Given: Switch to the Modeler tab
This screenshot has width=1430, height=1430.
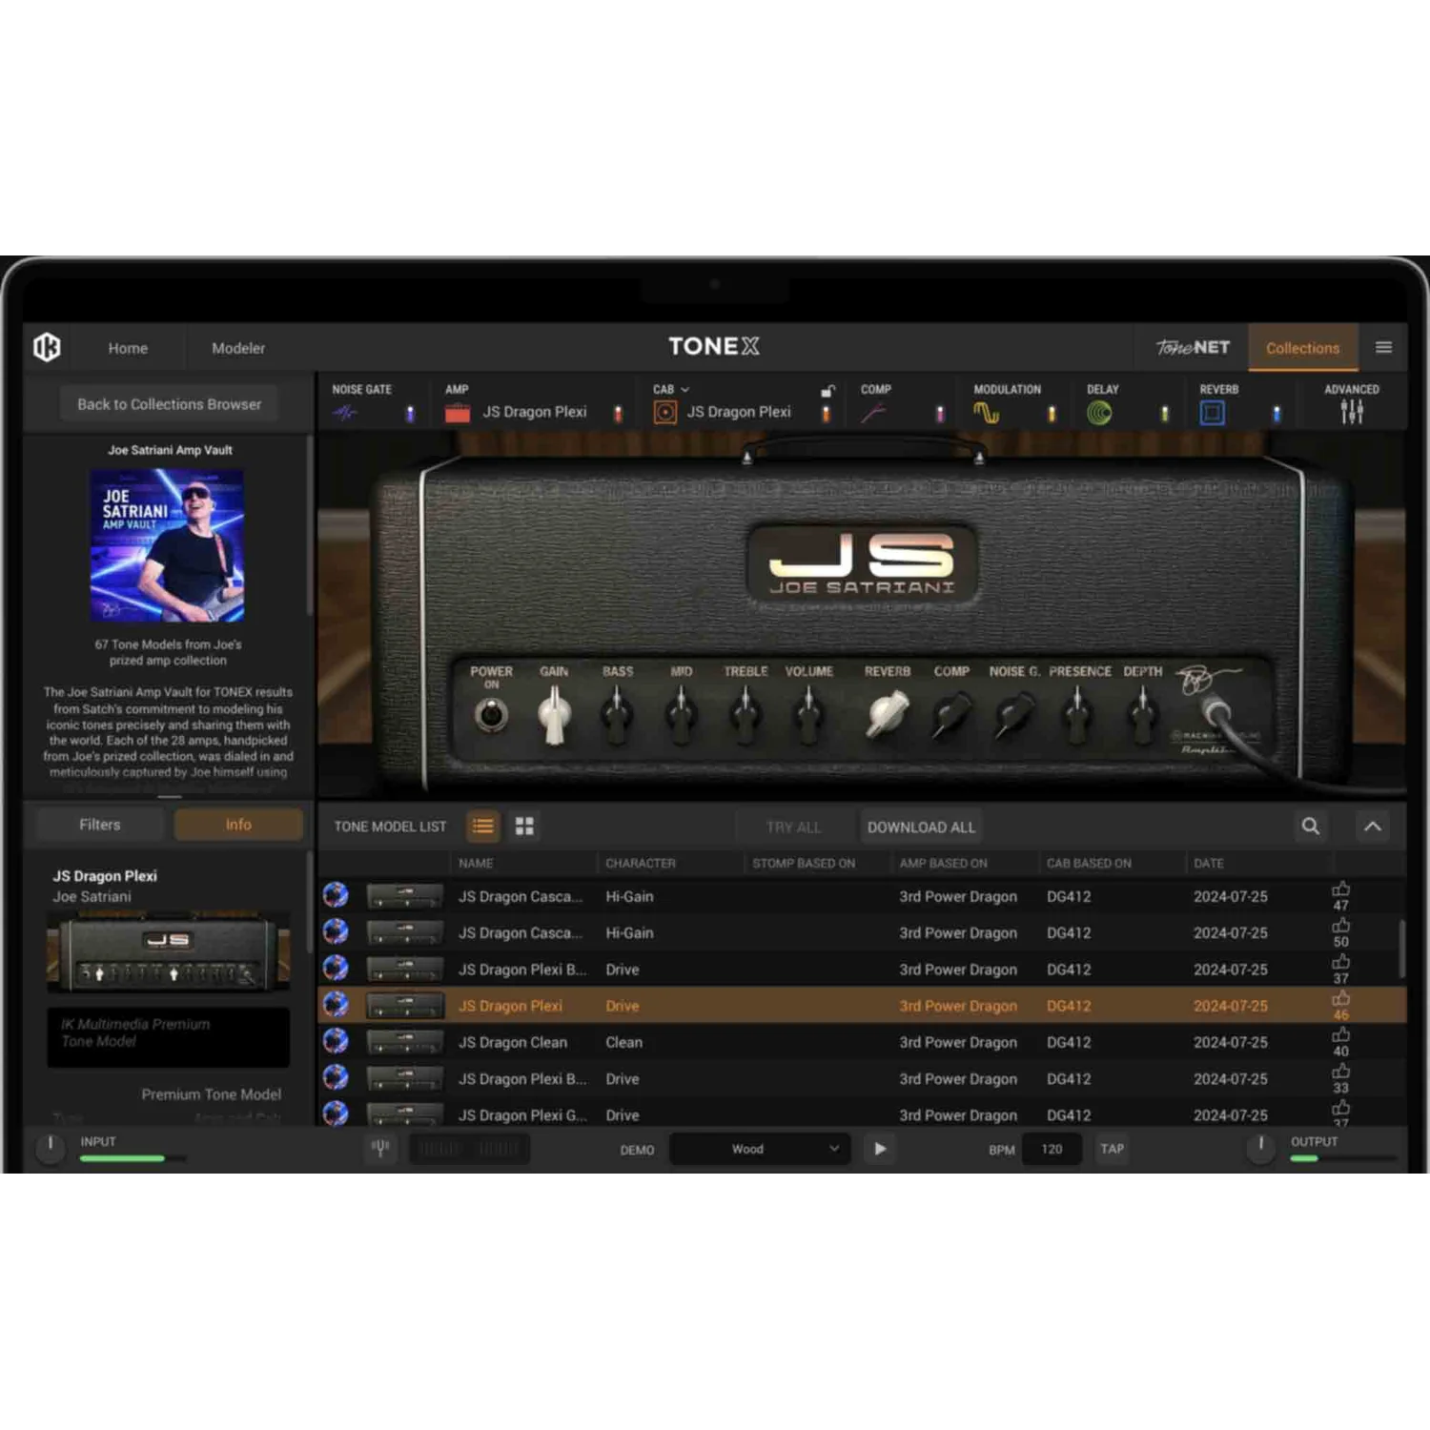Looking at the screenshot, I should [238, 349].
